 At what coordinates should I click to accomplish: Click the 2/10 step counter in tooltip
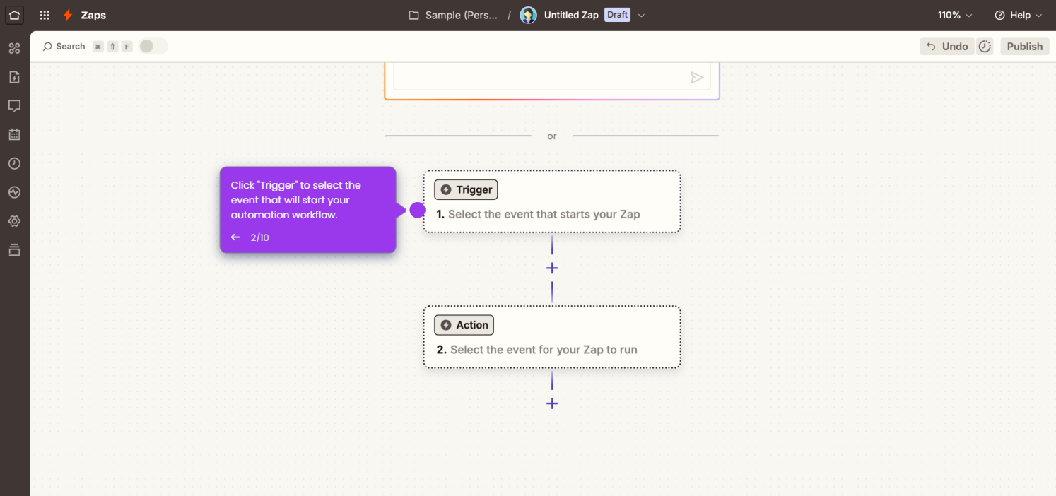(259, 237)
